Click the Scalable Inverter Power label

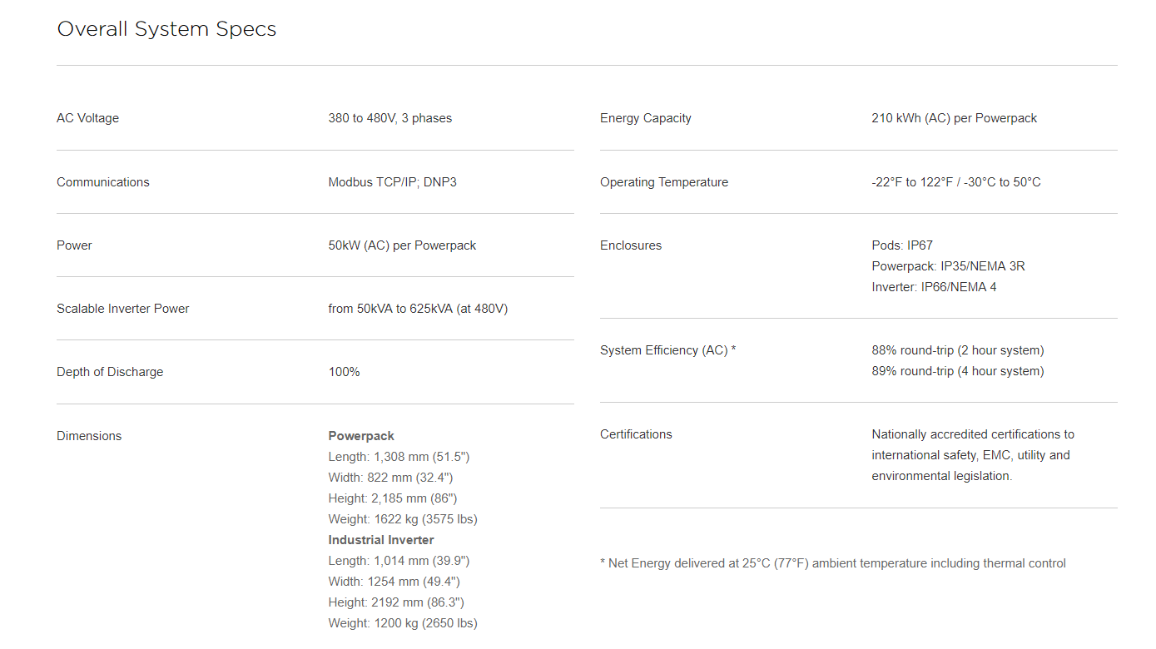(x=122, y=309)
